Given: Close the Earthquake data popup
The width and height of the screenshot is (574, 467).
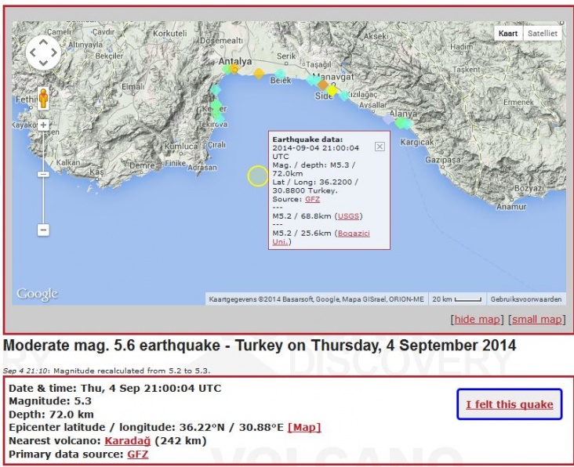Looking at the screenshot, I should (x=380, y=146).
